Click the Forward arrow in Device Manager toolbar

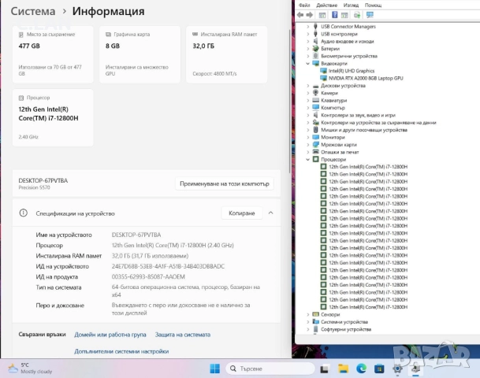310,15
